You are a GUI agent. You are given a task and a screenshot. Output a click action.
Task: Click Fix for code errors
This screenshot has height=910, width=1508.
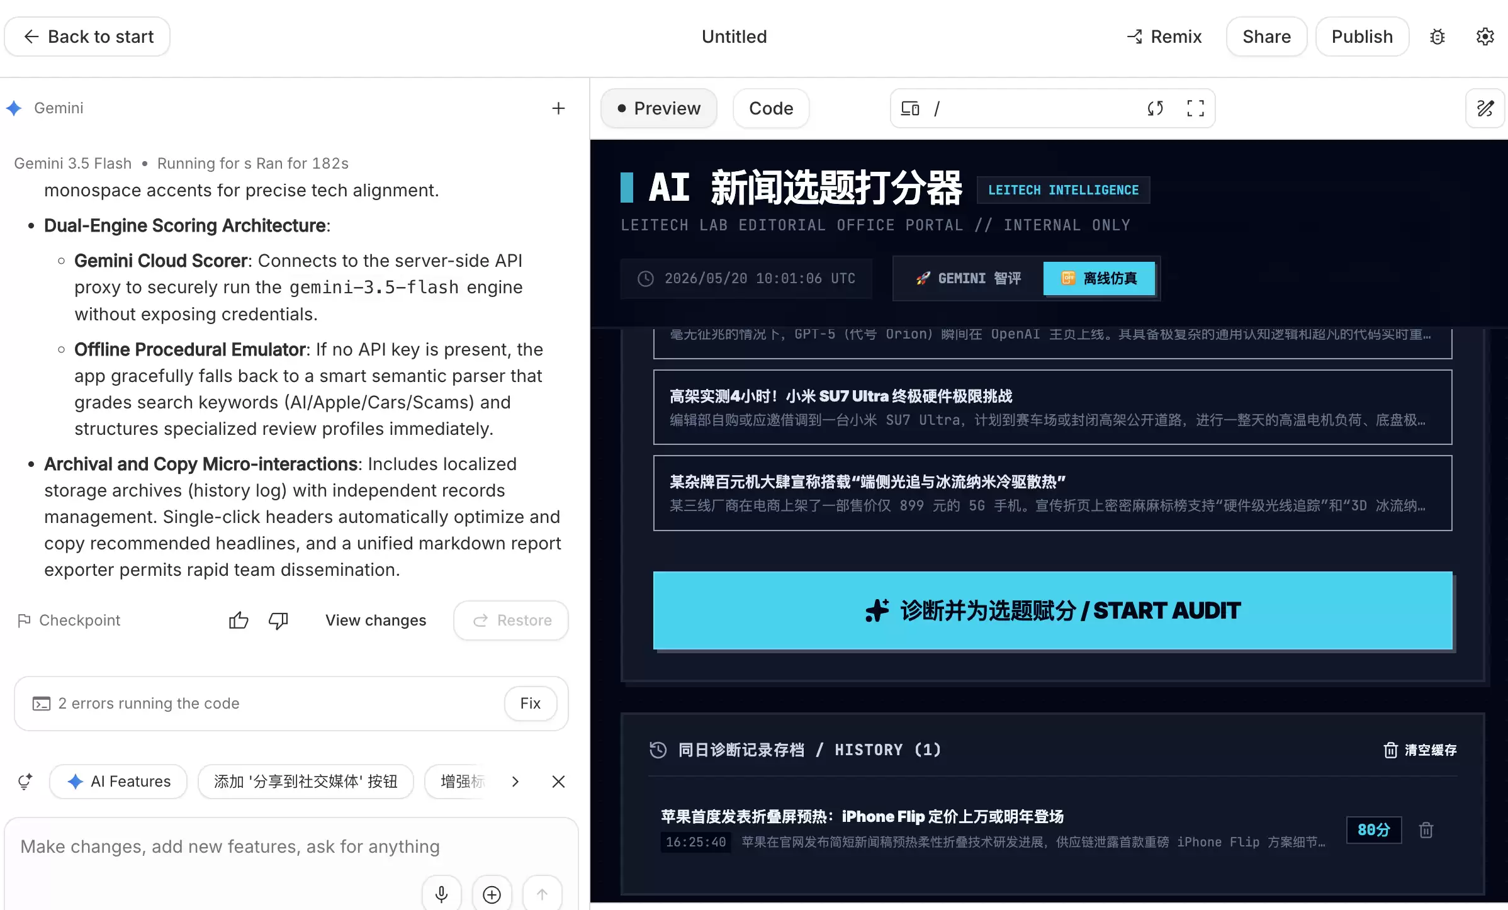pyautogui.click(x=531, y=703)
